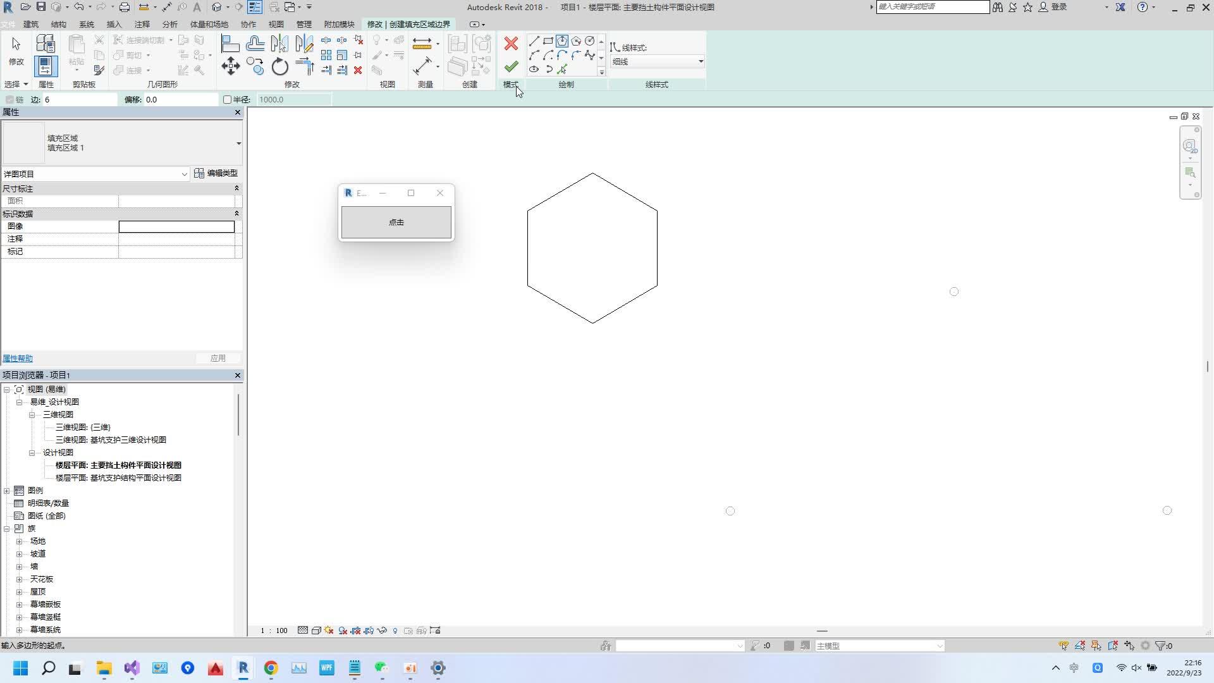This screenshot has height=683, width=1214.
Task: Toggle the Radius checkbox in options bar
Action: pos(227,99)
